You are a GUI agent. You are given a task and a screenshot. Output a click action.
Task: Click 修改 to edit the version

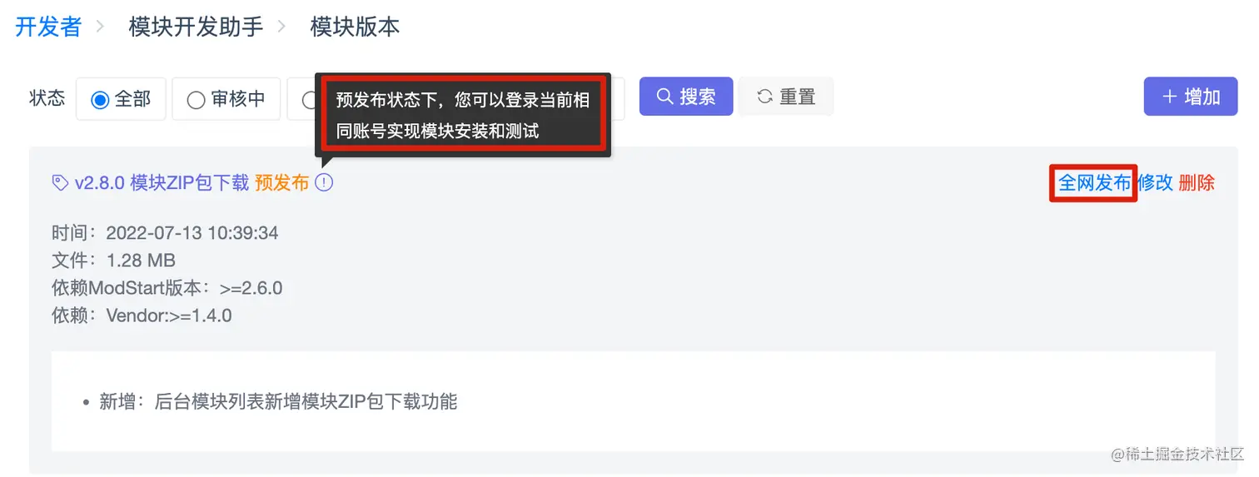1155,183
